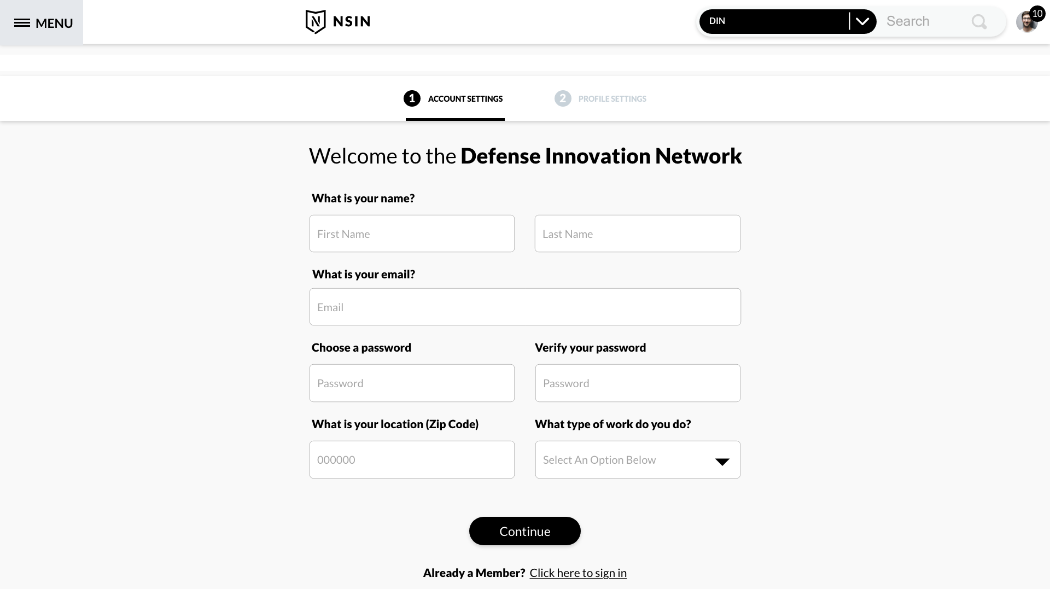The height and width of the screenshot is (589, 1050).
Task: Focus the Verify your password field
Action: click(637, 383)
